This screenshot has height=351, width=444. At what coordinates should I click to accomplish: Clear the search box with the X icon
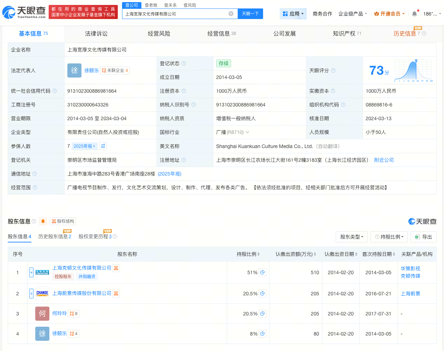point(231,14)
